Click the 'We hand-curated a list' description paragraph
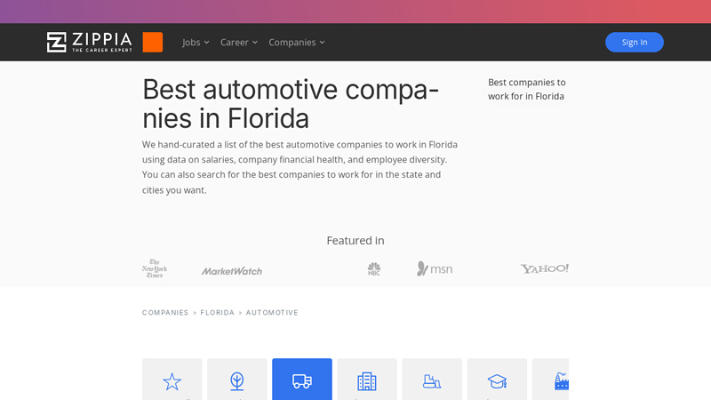 [300, 167]
